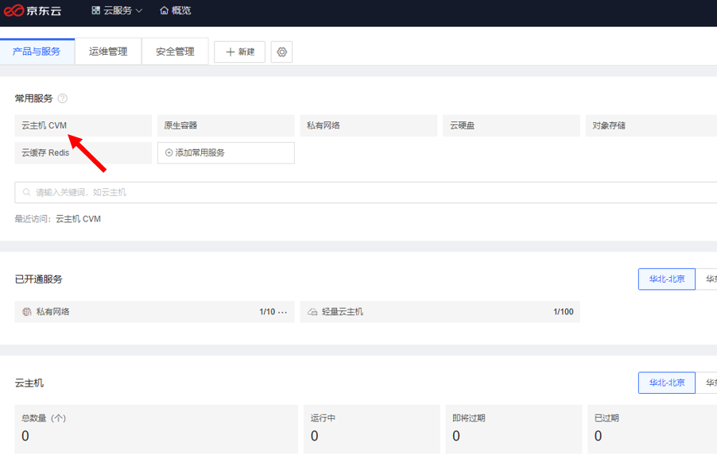Open 云缓存 Redis service
The width and height of the screenshot is (717, 466).
83,153
